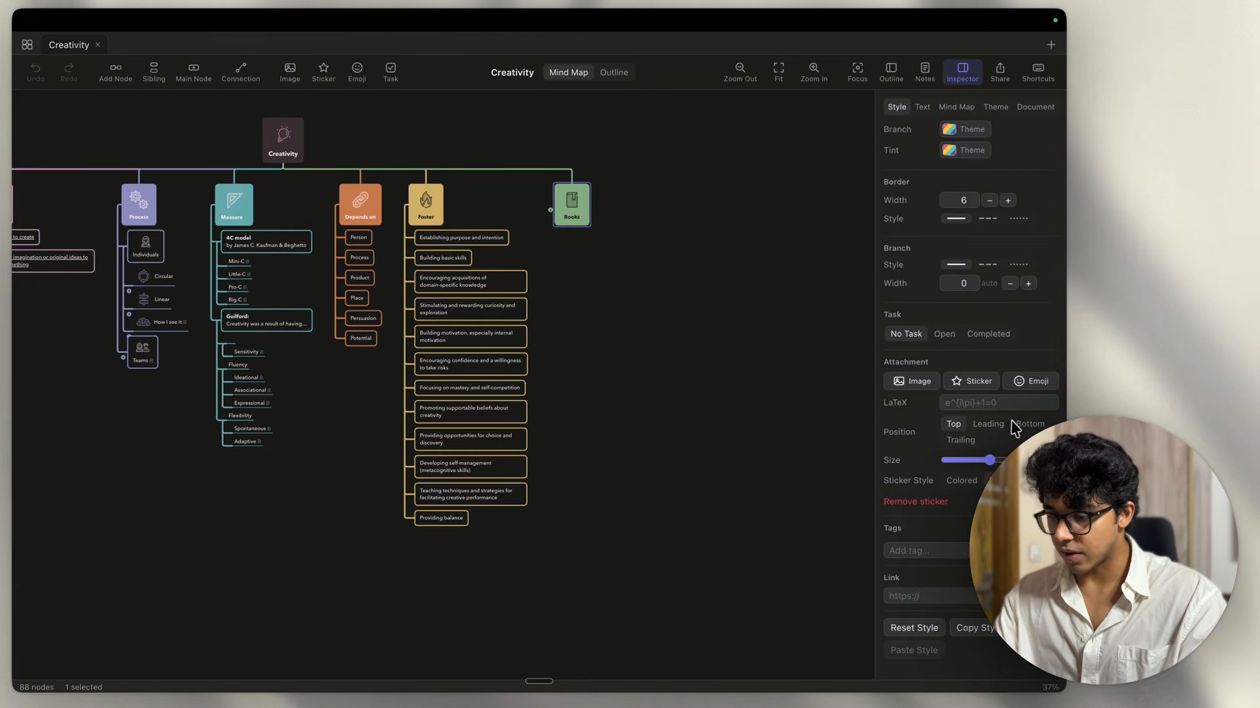This screenshot has height=708, width=1260.
Task: Click the Fit to screen icon
Action: tap(778, 72)
